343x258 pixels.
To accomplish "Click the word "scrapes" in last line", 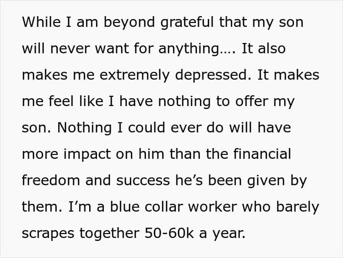I will tap(48, 234).
